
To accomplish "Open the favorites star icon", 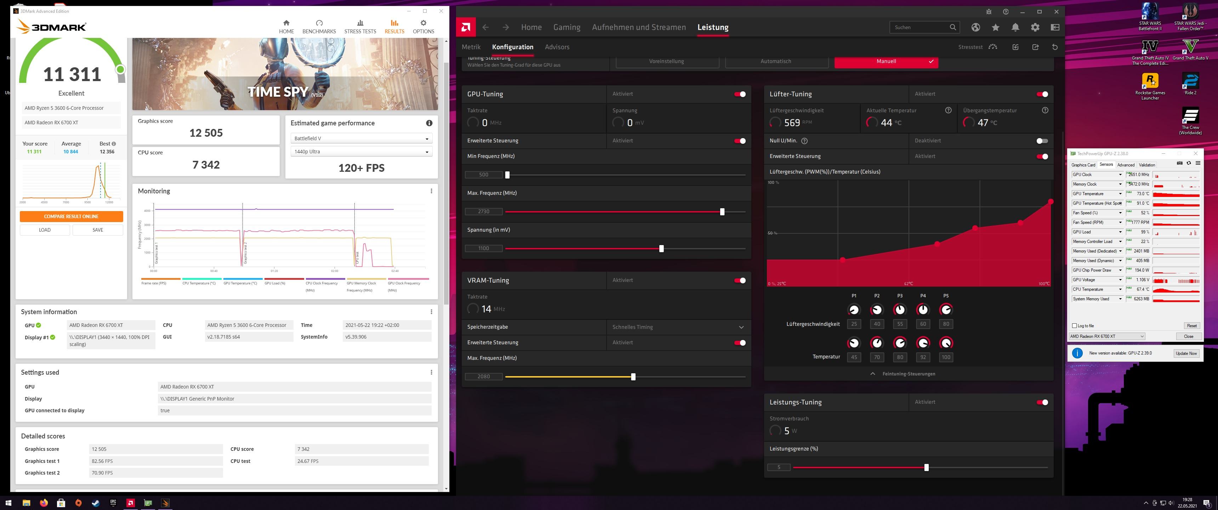I will (995, 27).
